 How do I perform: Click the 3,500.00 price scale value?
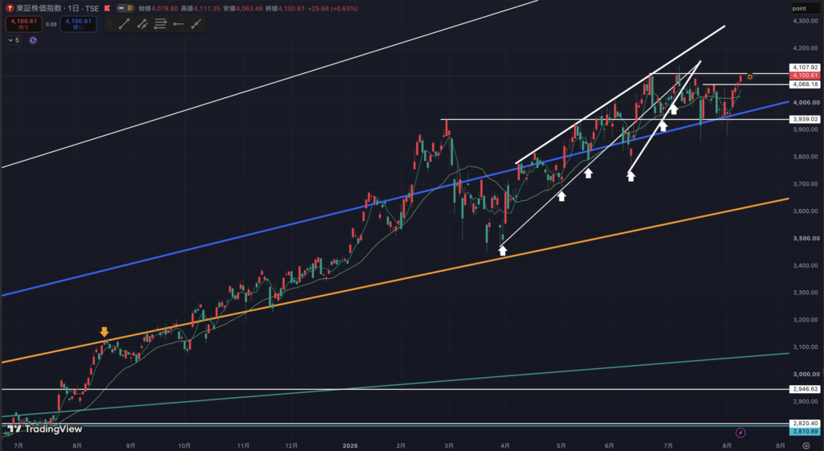tap(806, 239)
